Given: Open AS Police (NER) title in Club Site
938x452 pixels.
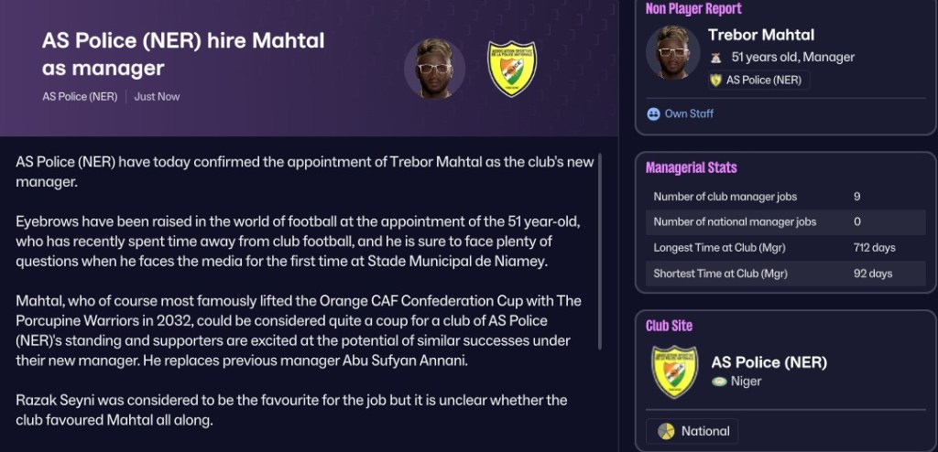Looking at the screenshot, I should (x=769, y=362).
